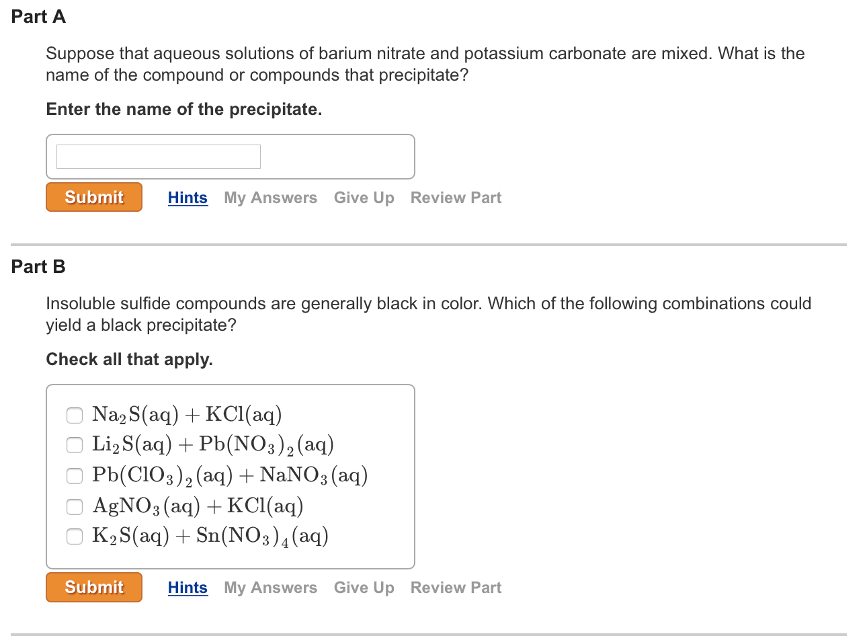View My Answers for Part B
The height and width of the screenshot is (636, 867).
click(x=270, y=588)
